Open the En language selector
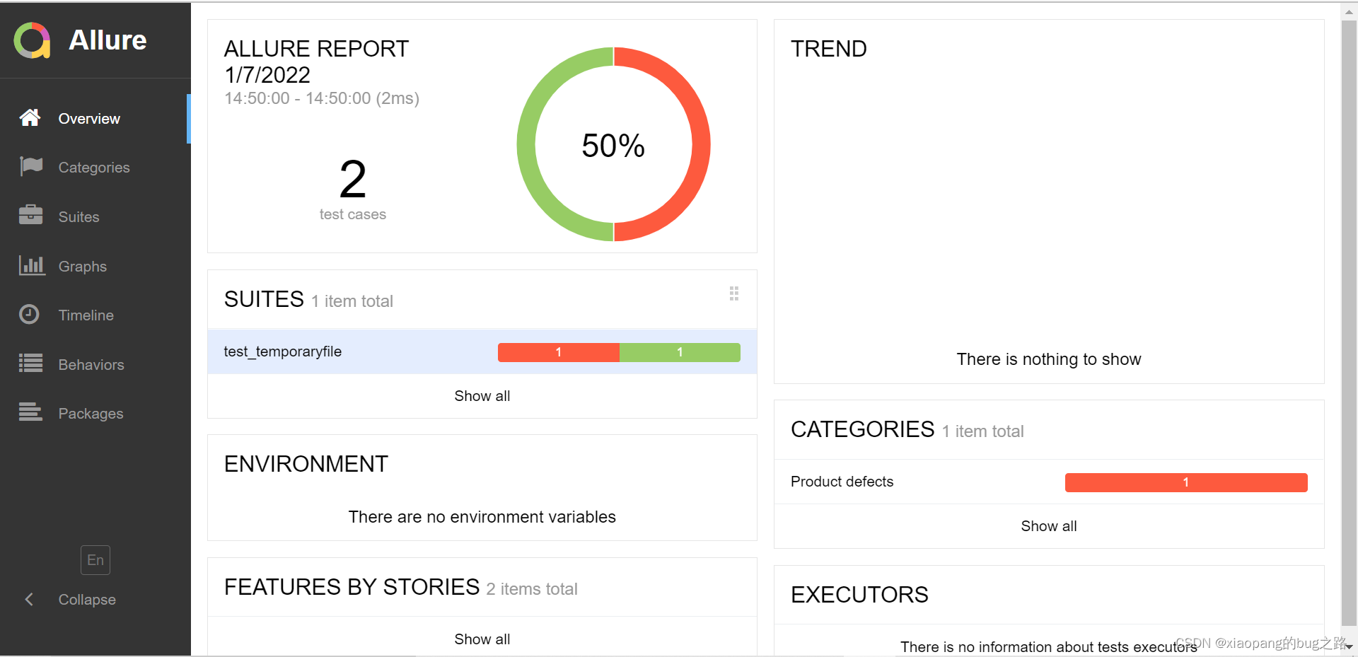The image size is (1358, 657). coord(95,560)
